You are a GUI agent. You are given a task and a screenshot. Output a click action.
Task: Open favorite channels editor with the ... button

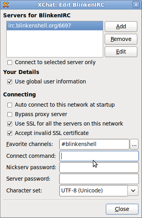pos(134,144)
